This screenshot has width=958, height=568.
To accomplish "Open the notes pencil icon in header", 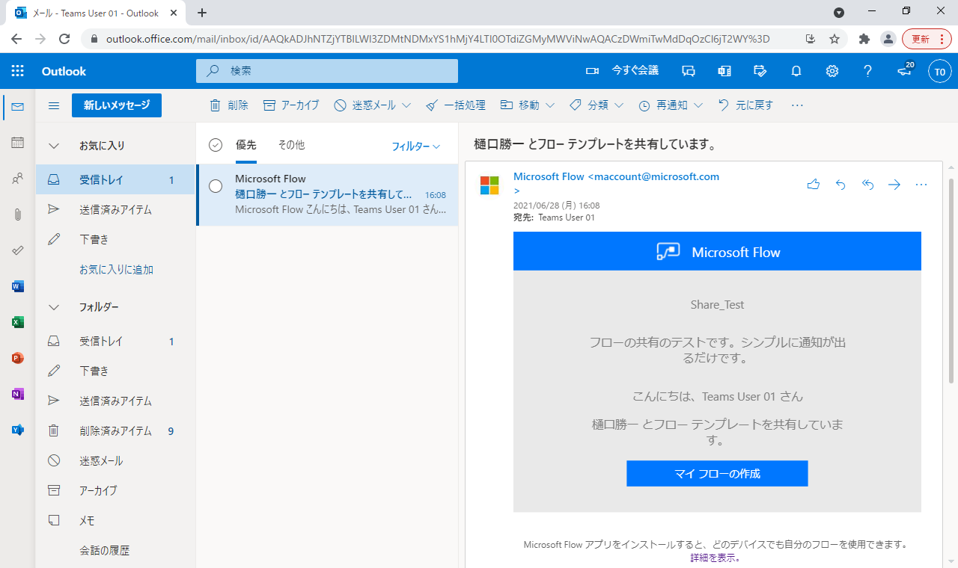I will (760, 71).
